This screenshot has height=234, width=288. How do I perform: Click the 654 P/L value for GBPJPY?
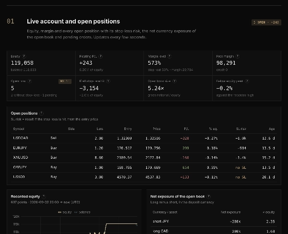point(186,167)
